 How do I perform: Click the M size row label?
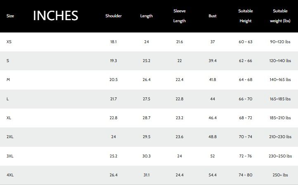8,80
